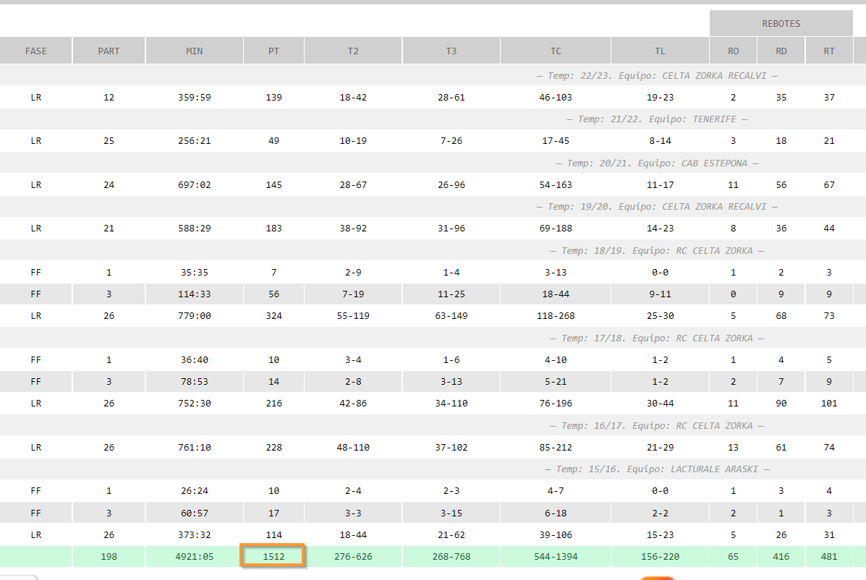This screenshot has height=580, width=866.
Task: Select the TC value 85-212
Action: 556,448
